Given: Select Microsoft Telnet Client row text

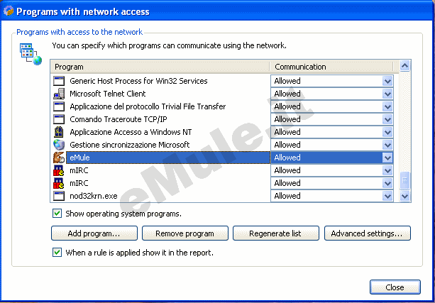Looking at the screenshot, I should 108,94.
